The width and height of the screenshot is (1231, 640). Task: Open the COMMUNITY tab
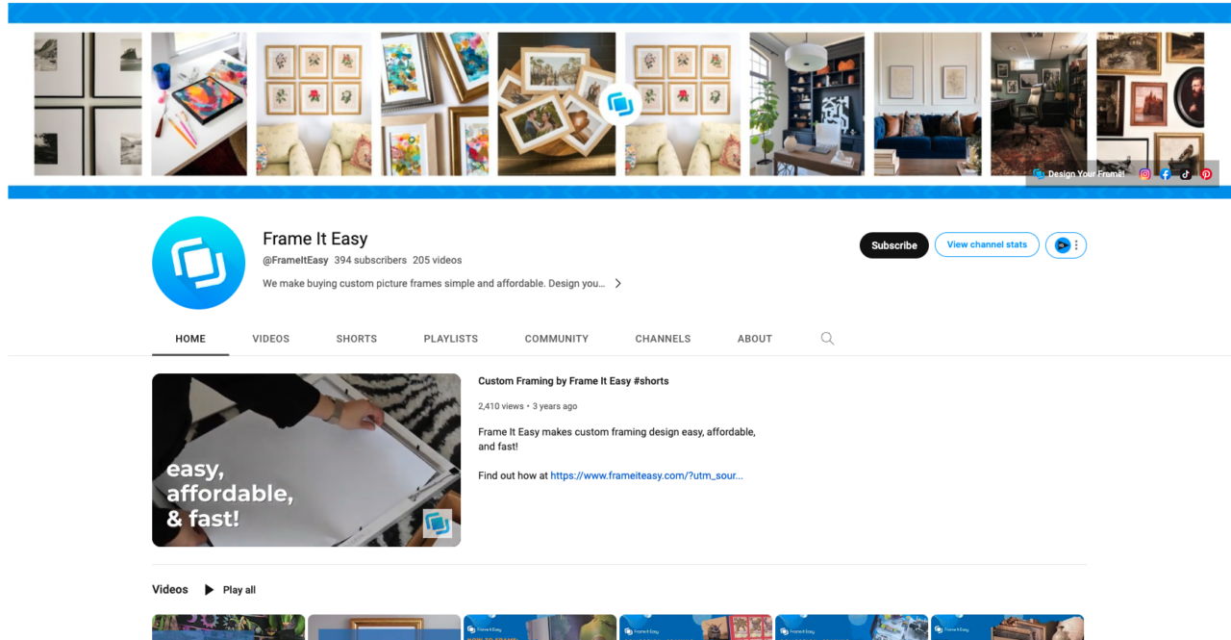click(x=556, y=338)
